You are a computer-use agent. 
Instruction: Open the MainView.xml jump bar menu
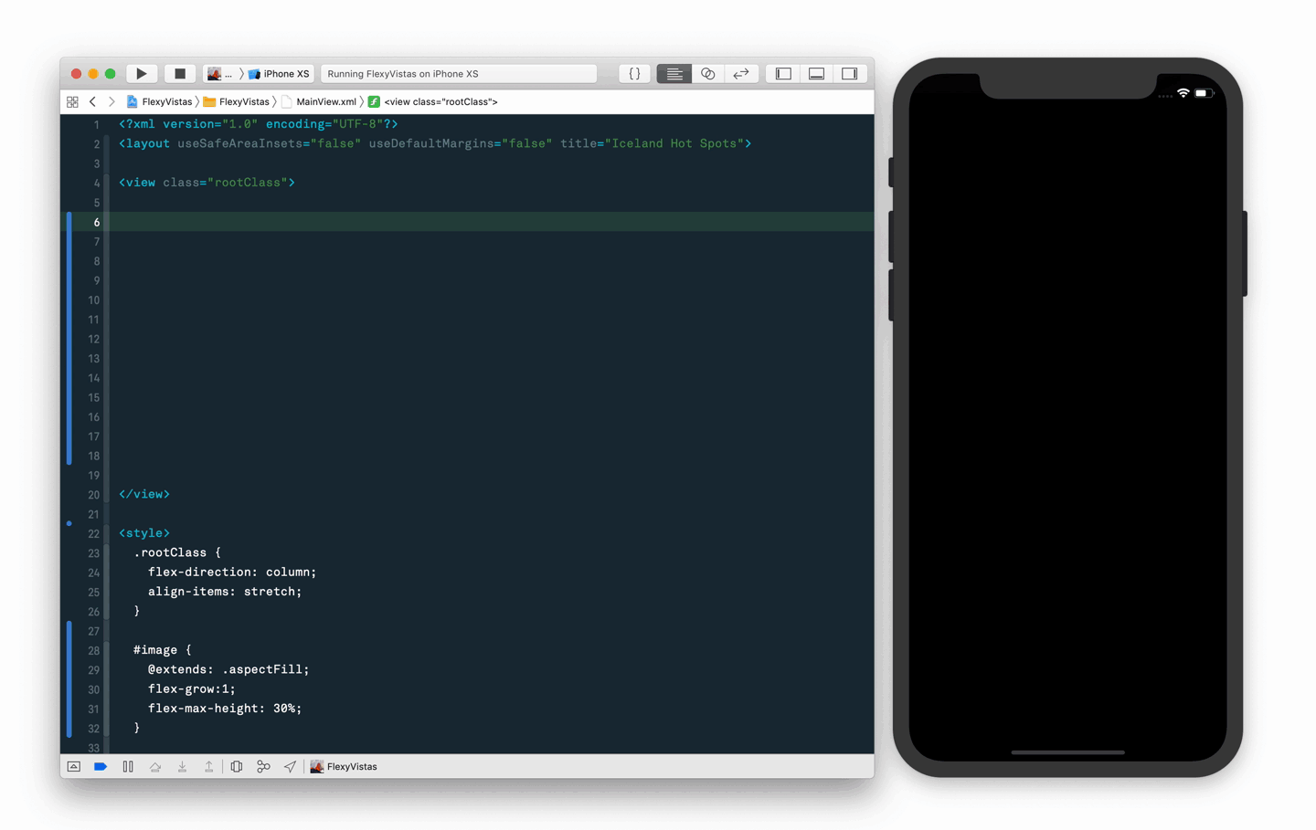[319, 101]
